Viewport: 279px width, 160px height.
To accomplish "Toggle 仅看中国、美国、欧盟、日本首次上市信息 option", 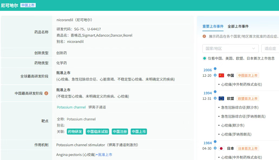I will click(205, 58).
